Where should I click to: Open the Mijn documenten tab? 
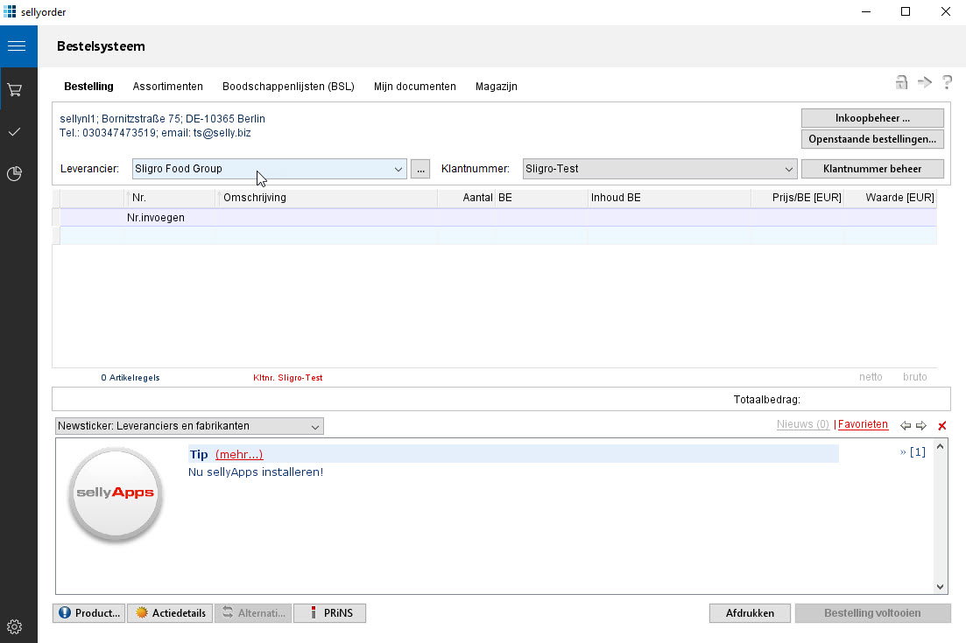pyautogui.click(x=414, y=87)
